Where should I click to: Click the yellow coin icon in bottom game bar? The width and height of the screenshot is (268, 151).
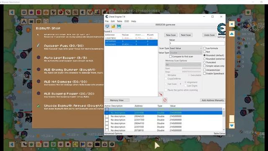click(x=75, y=144)
